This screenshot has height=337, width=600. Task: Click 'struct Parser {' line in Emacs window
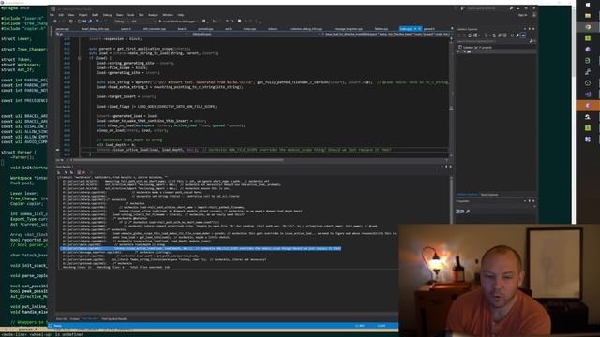coord(19,152)
